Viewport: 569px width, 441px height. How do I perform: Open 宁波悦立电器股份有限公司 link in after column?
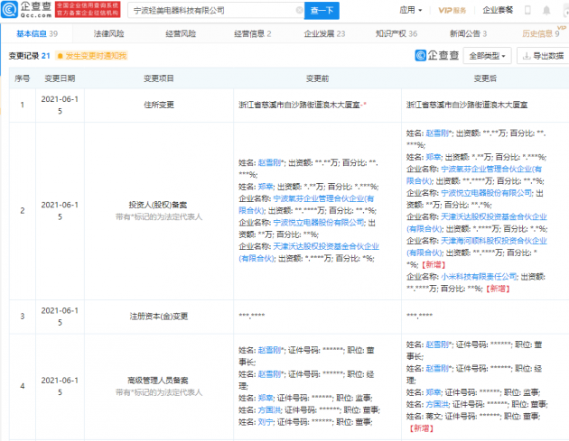tap(486, 193)
